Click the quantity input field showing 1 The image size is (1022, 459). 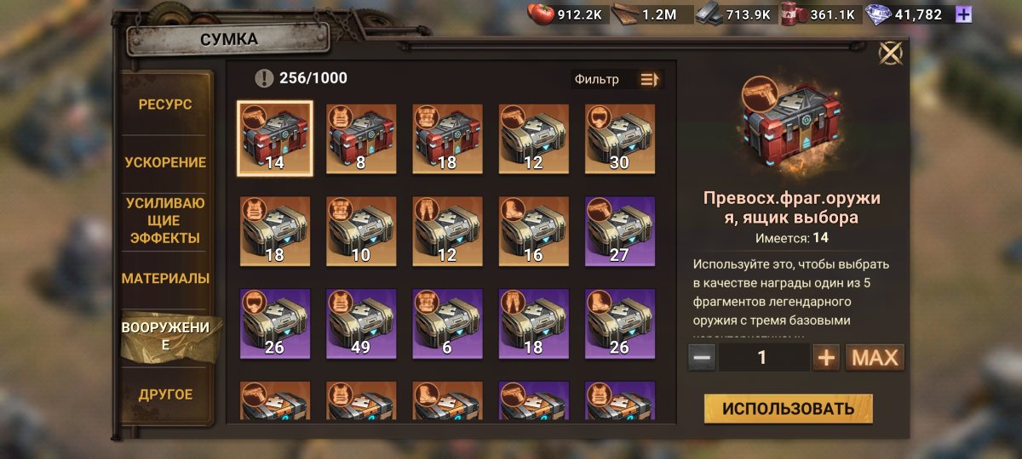pos(764,358)
